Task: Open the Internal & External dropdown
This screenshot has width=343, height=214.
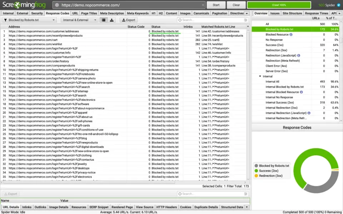Action: [x=79, y=20]
